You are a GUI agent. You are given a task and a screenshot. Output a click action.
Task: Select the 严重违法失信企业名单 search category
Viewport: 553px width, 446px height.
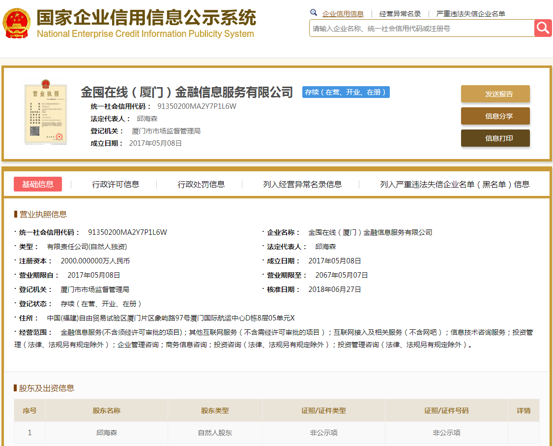coord(470,14)
